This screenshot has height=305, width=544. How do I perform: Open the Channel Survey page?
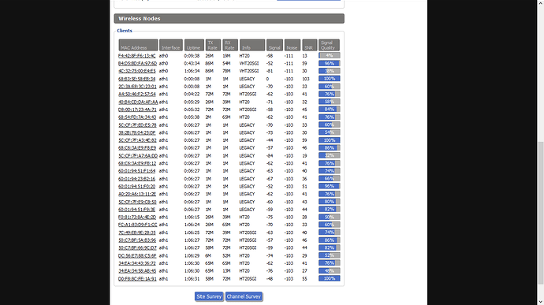click(244, 296)
